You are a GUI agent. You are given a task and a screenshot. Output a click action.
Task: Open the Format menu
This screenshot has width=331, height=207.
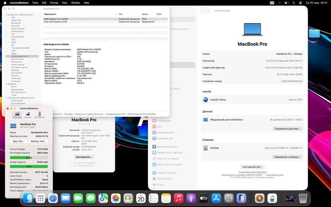[54, 3]
